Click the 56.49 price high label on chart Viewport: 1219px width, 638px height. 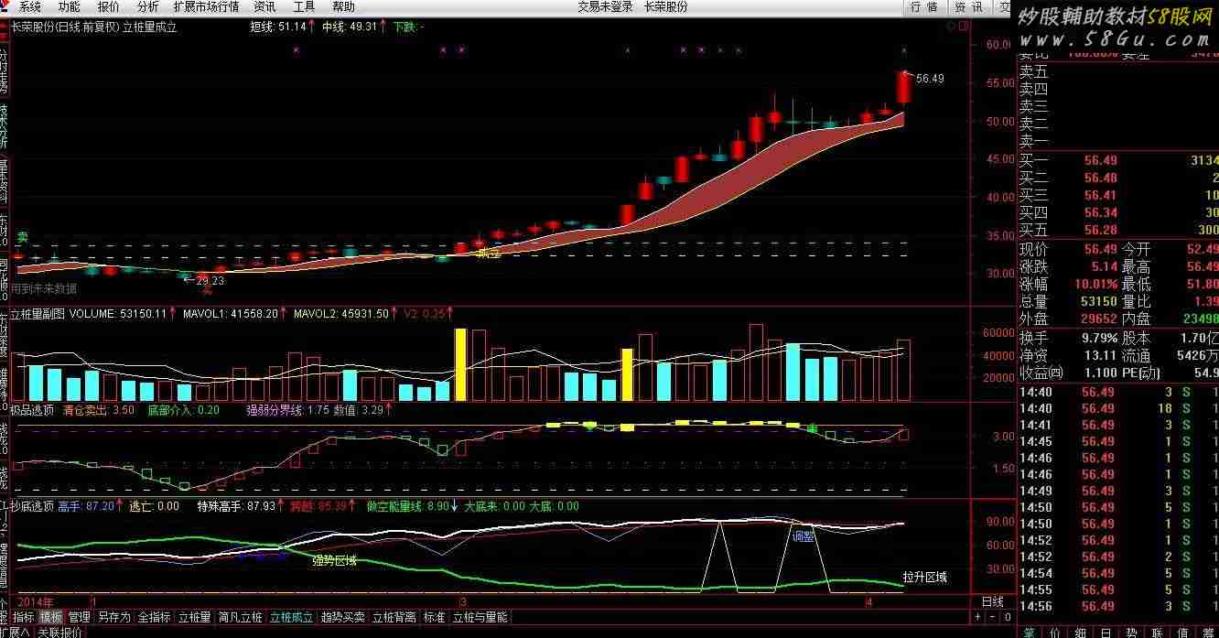click(x=929, y=79)
